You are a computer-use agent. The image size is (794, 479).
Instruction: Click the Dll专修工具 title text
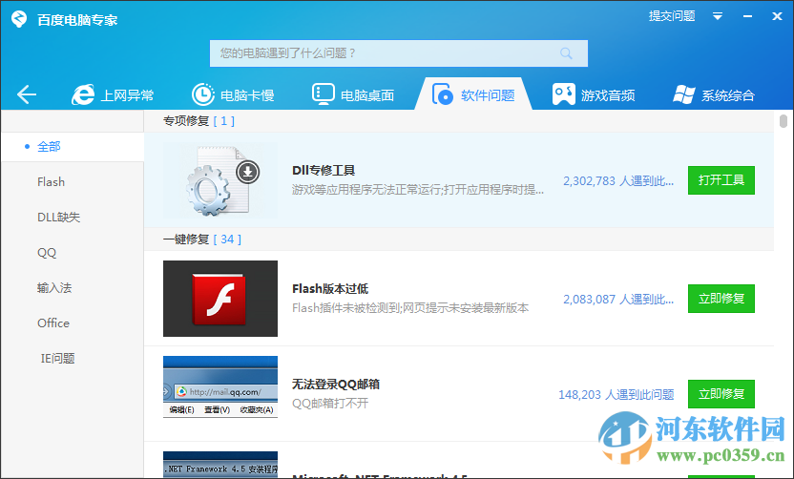point(324,170)
